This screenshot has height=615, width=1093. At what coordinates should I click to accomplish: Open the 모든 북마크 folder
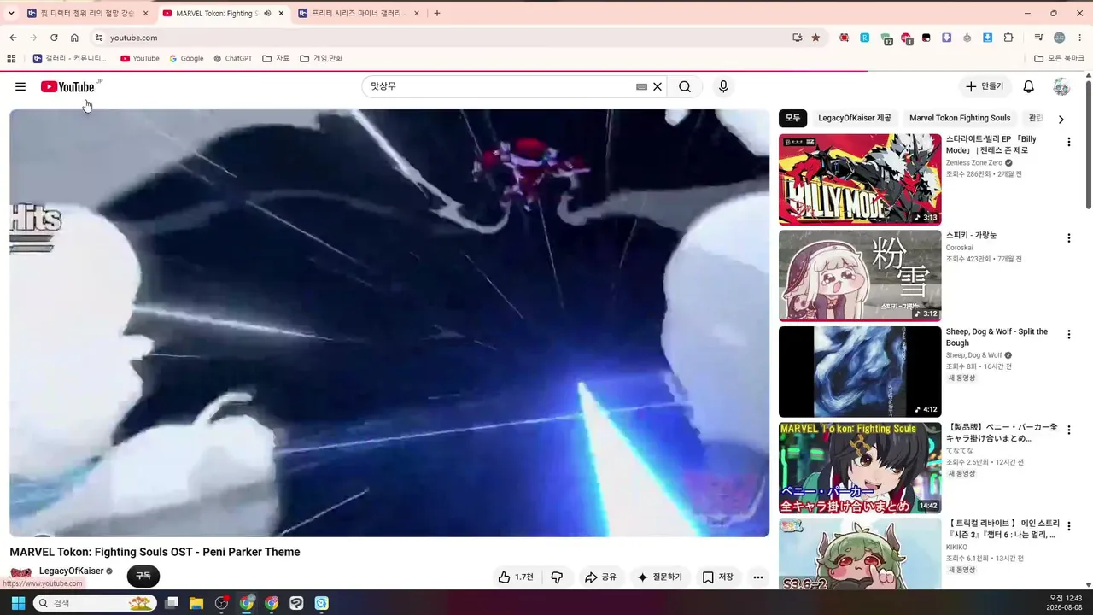[1060, 58]
